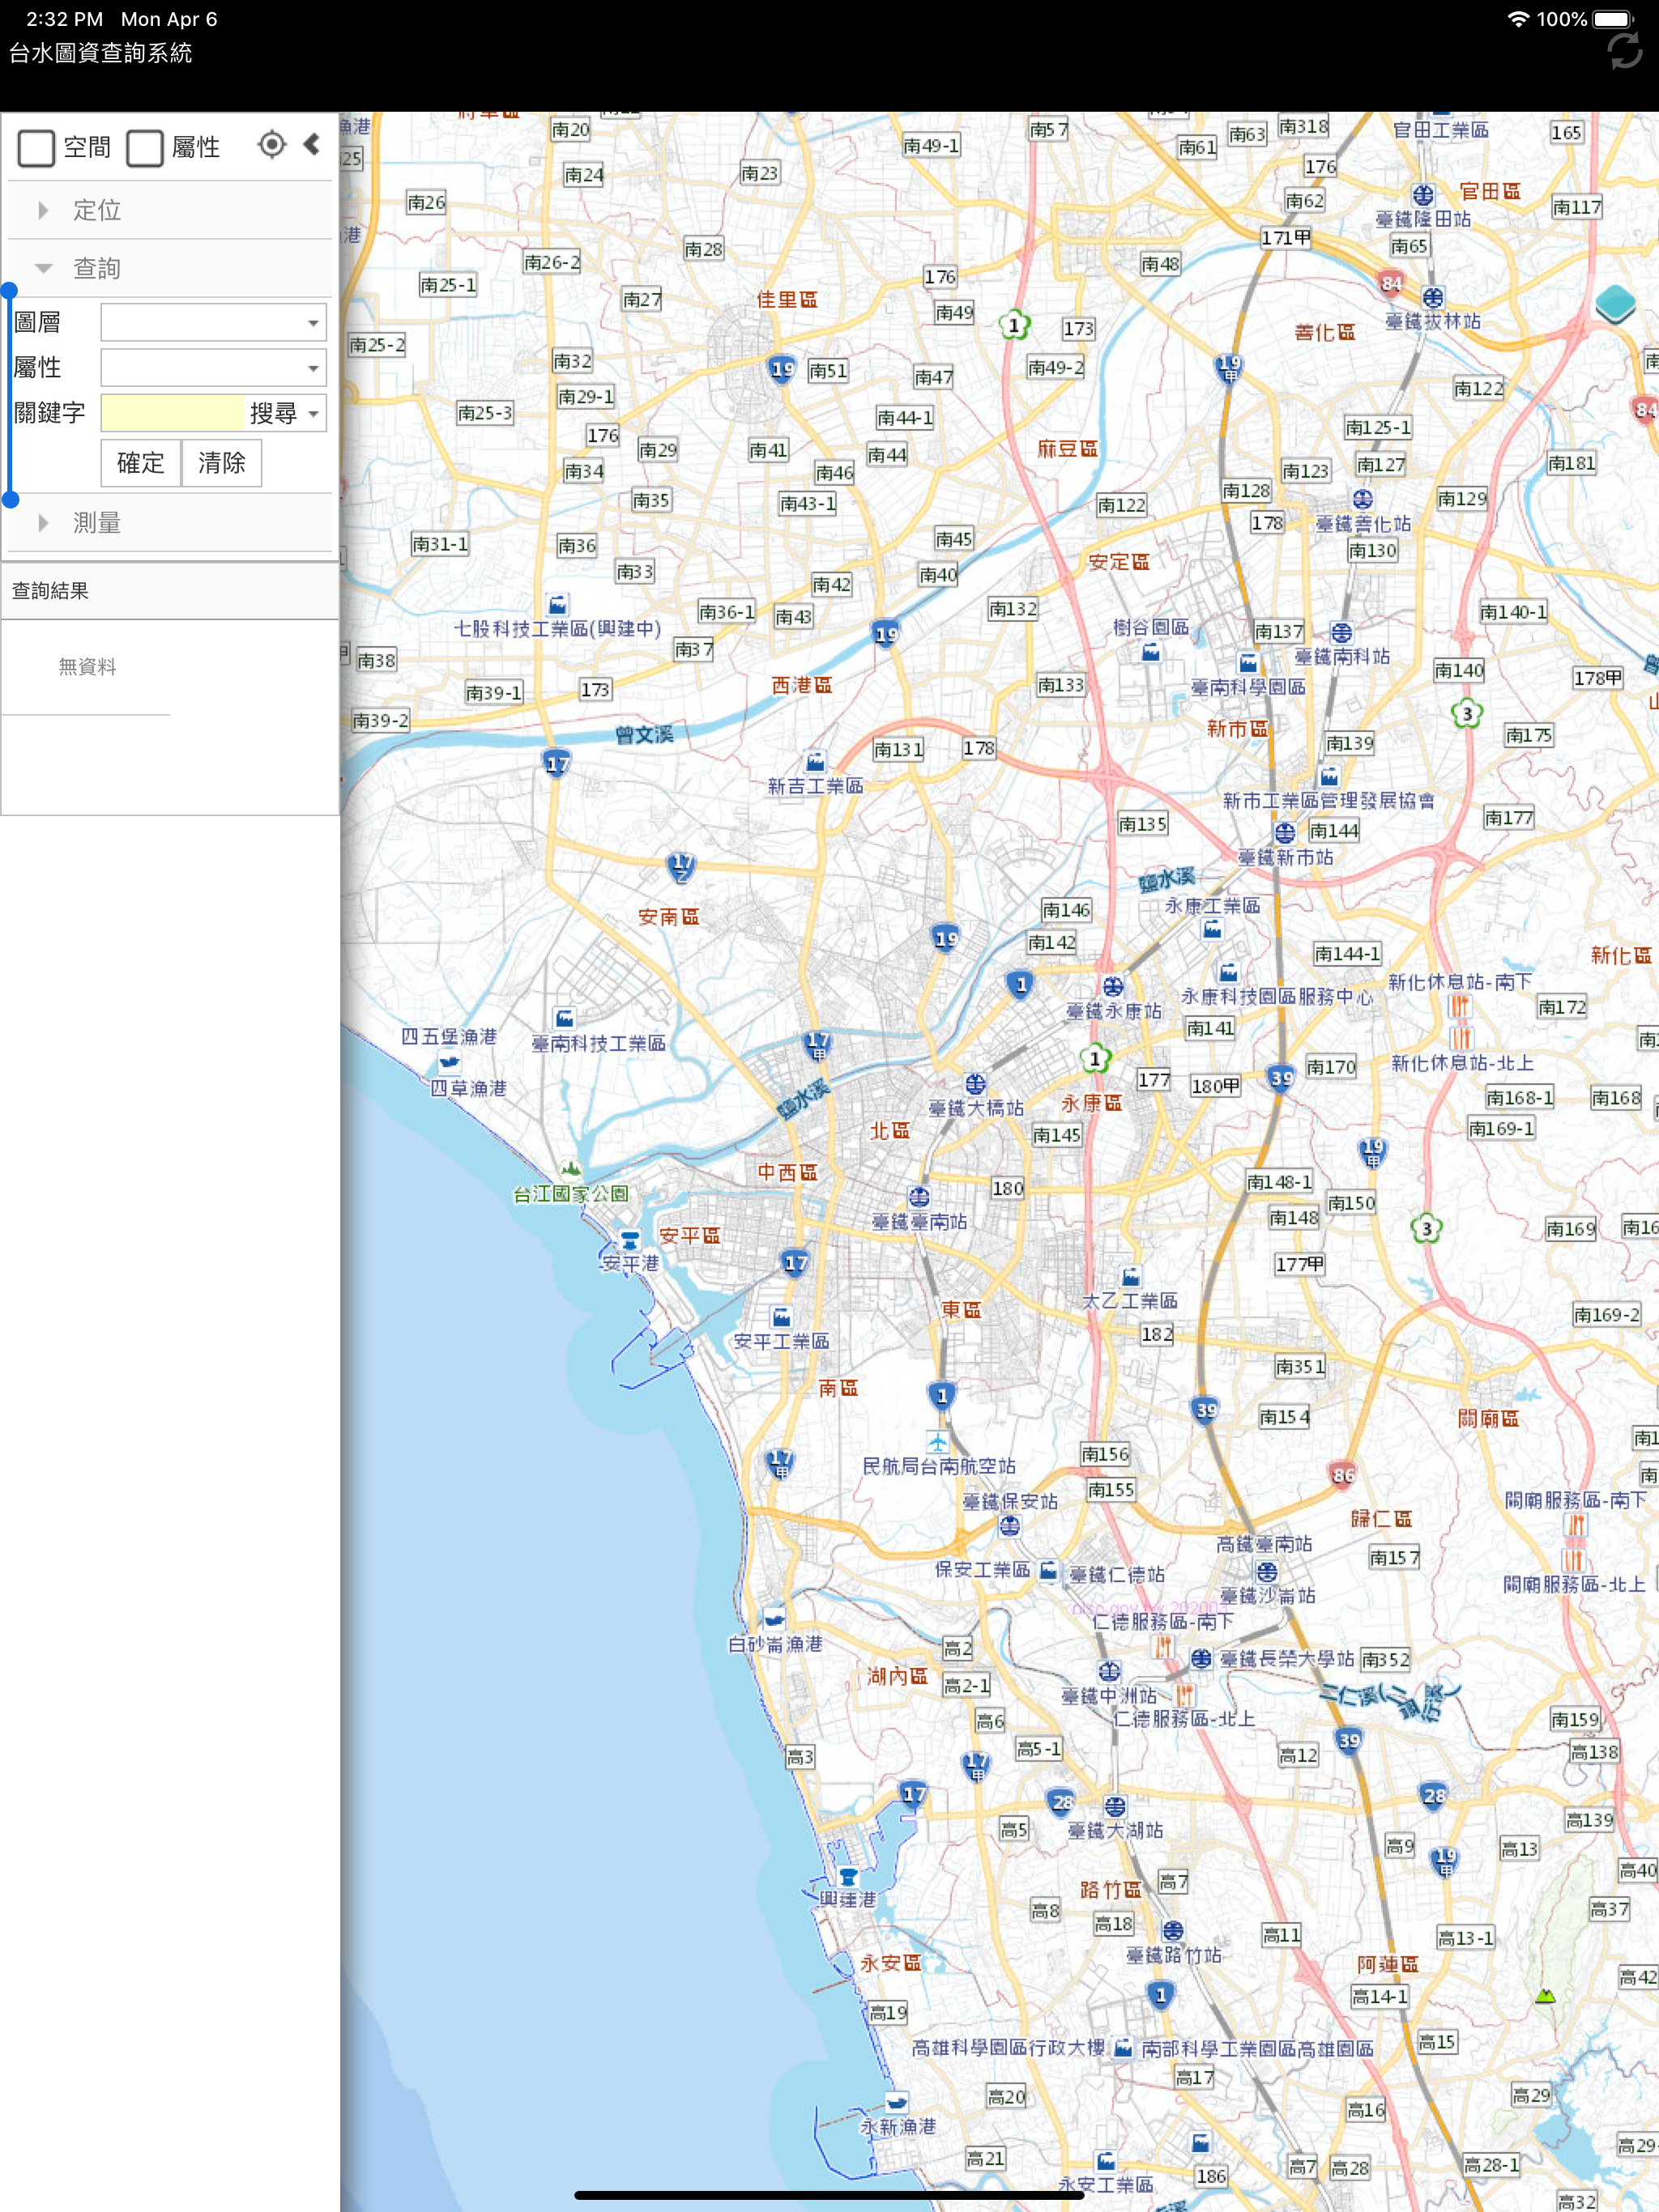
Task: Tap the 樹谷園區 factory icon
Action: point(1151,652)
